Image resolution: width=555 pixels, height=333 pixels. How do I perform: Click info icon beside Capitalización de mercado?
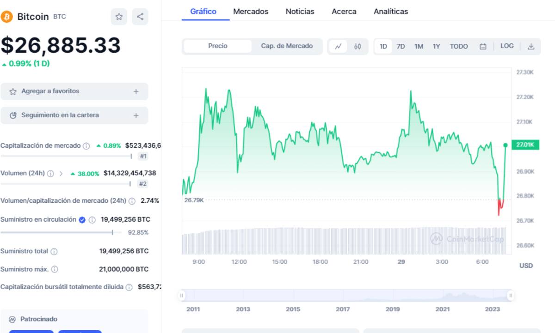click(86, 146)
